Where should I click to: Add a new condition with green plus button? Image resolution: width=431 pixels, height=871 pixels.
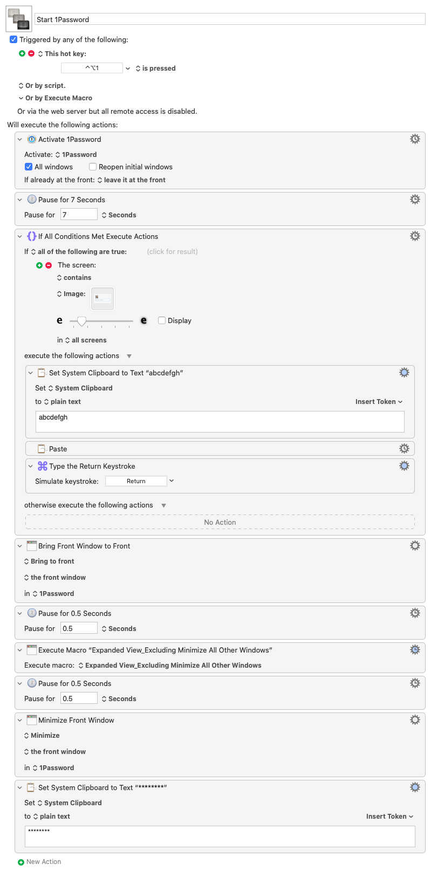39,265
